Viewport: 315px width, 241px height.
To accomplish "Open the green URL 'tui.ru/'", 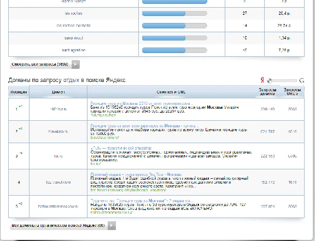I will pyautogui.click(x=95, y=164).
